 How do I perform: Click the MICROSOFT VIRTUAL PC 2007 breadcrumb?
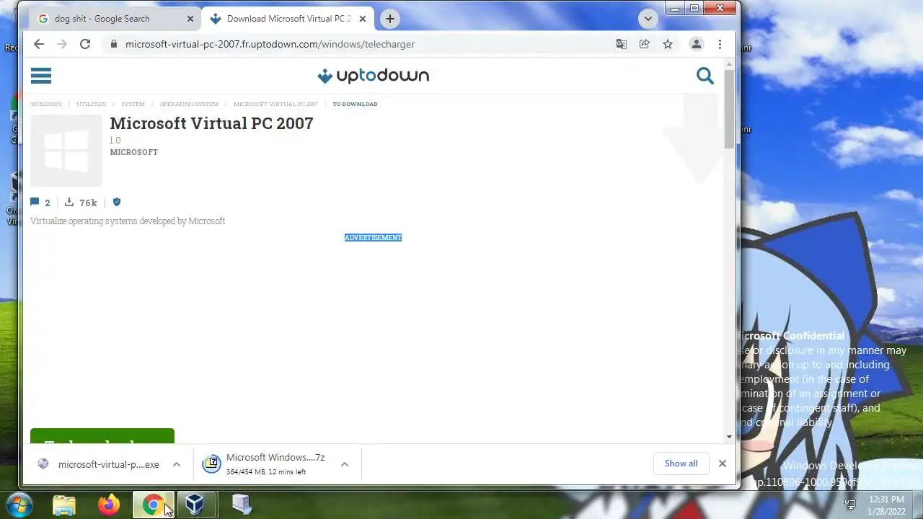pos(275,104)
